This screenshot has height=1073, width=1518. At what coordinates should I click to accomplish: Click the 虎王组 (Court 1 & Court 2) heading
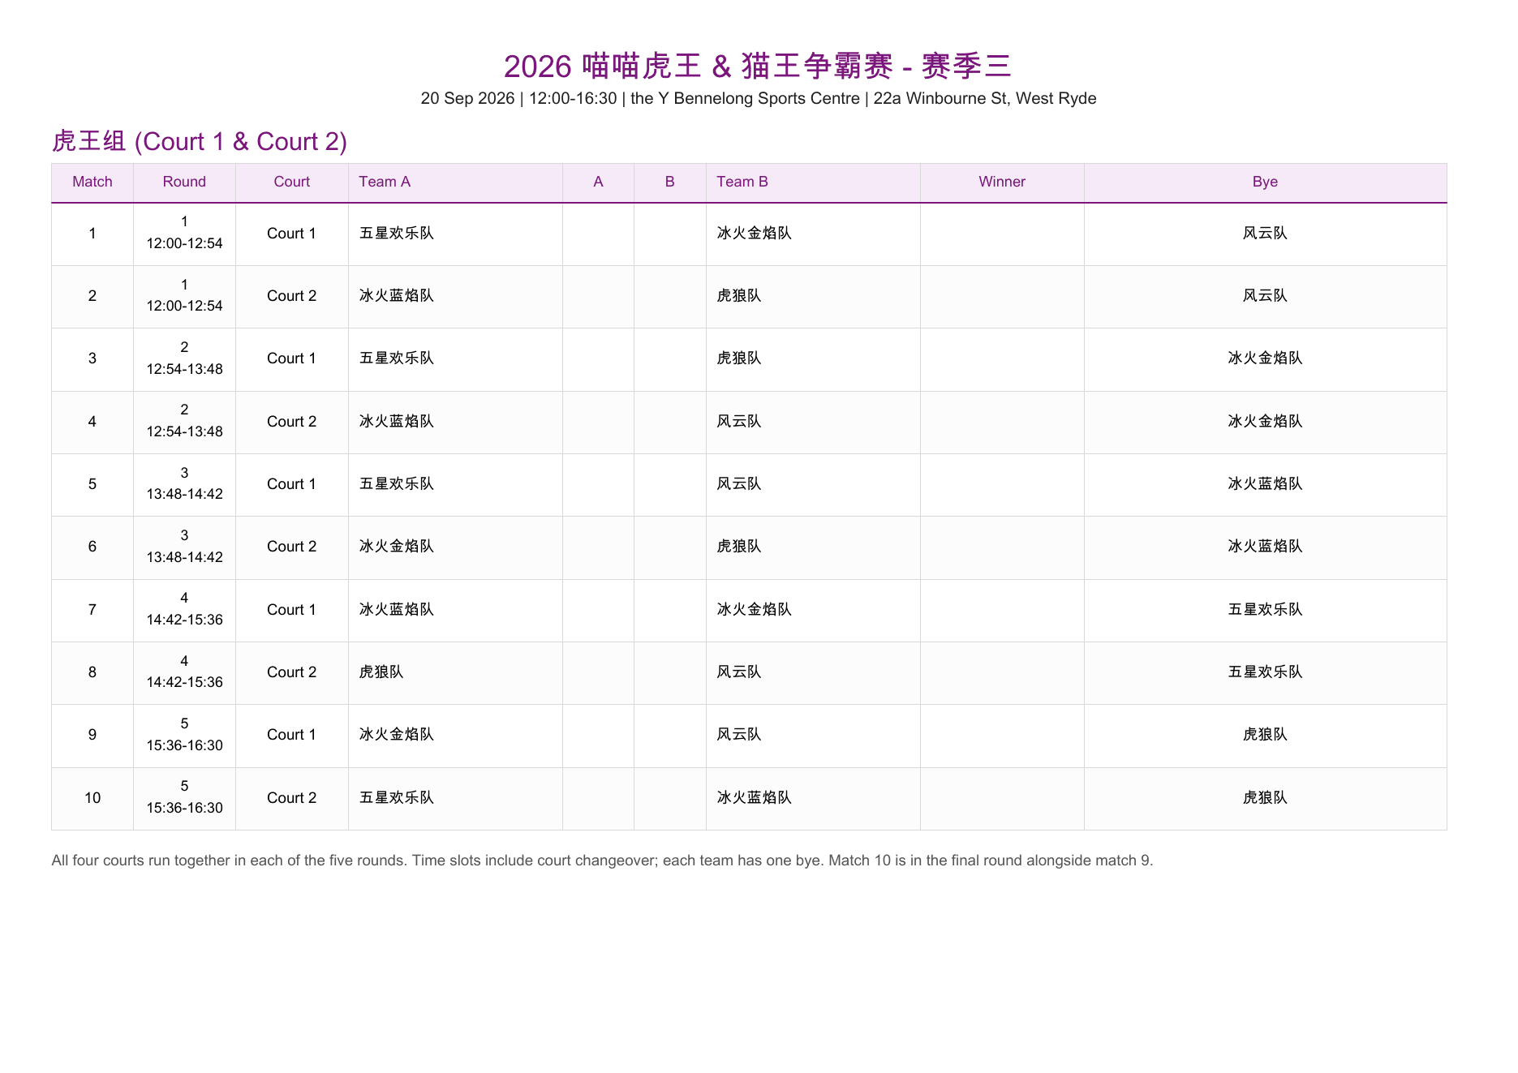(200, 141)
